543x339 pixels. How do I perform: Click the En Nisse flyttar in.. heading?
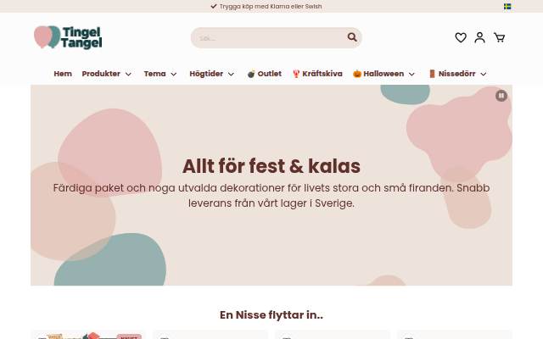[271, 315]
